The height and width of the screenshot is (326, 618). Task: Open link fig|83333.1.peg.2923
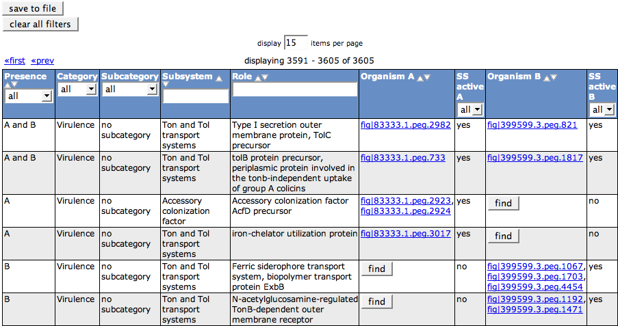click(406, 201)
